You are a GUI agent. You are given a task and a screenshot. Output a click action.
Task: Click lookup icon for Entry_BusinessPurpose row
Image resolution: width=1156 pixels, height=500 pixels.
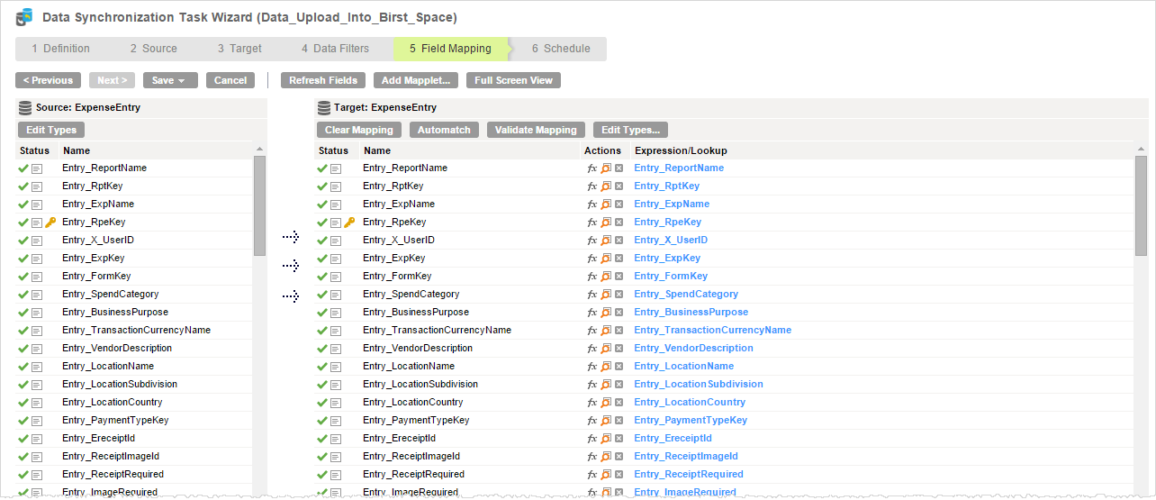(x=606, y=313)
